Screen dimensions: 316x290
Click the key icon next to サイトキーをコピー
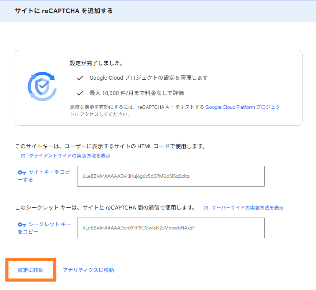click(x=22, y=172)
